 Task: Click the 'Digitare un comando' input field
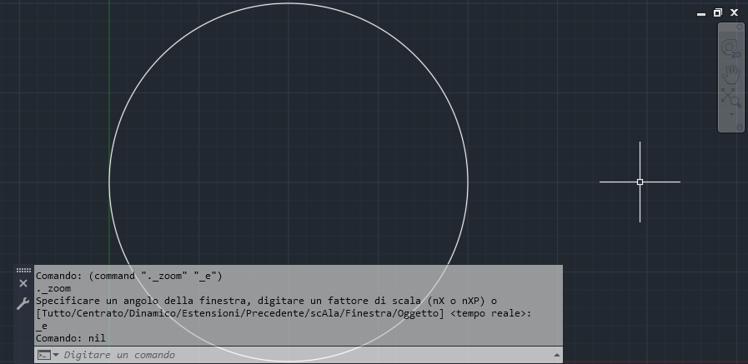(305, 355)
